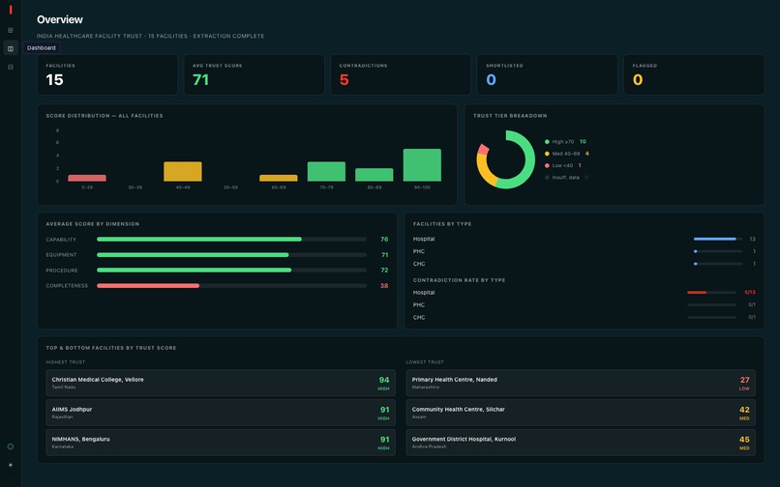This screenshot has height=487, width=780.
Task: Open Primary Health Centre, Nanded card
Action: [x=581, y=383]
